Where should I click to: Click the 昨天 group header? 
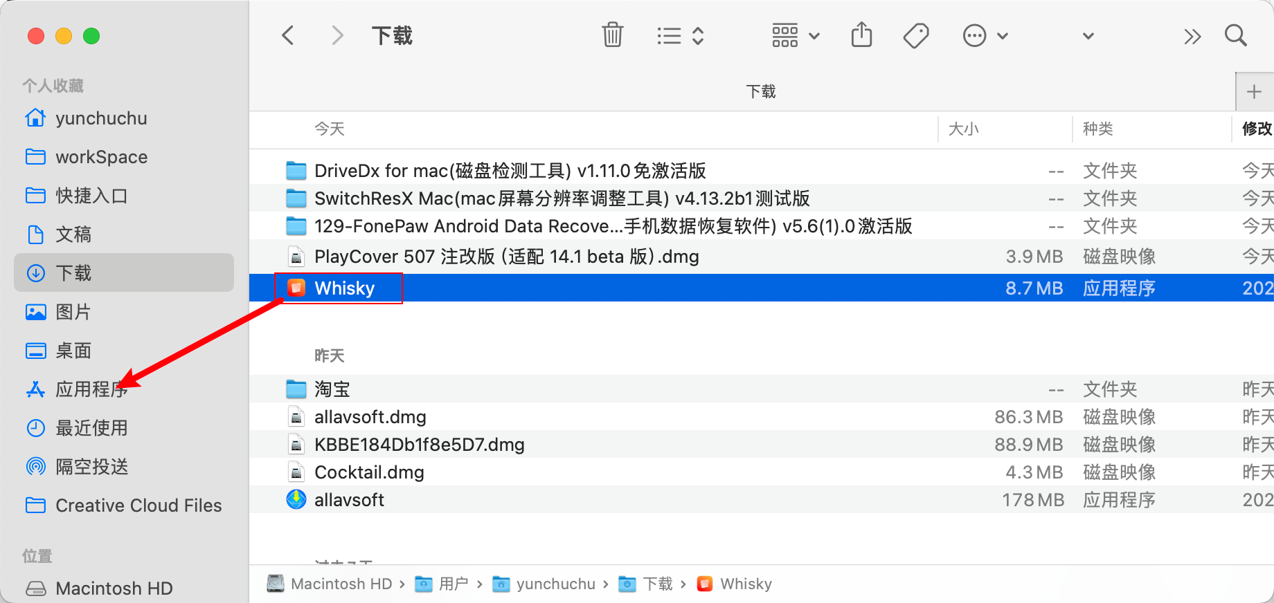tap(330, 355)
